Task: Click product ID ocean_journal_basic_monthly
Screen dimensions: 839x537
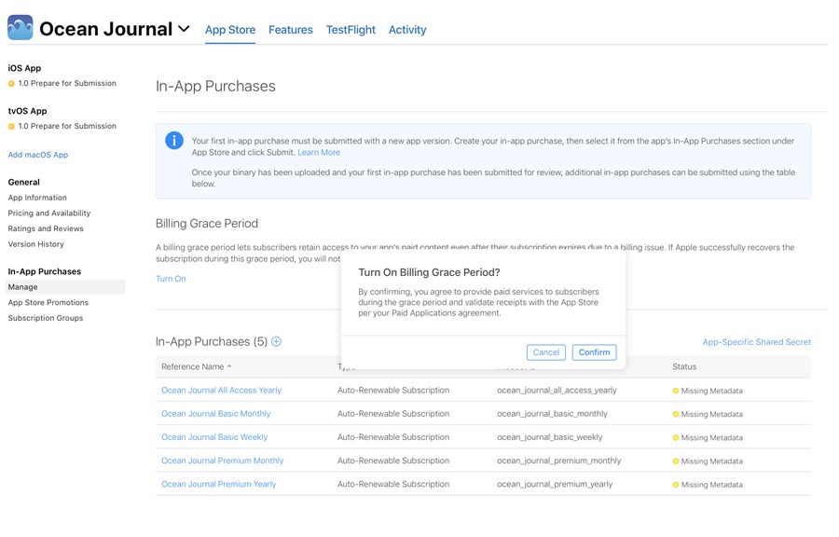Action: point(552,414)
